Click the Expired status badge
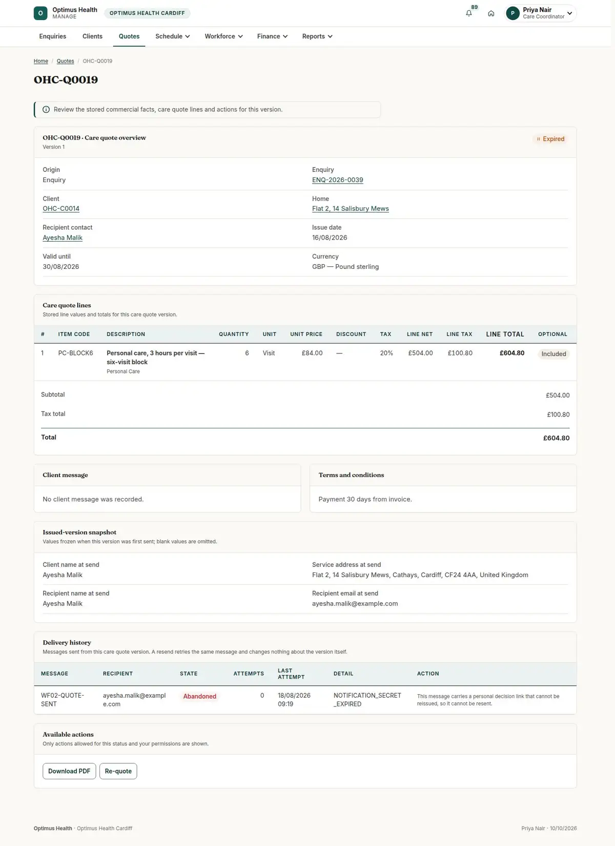Screen dimensions: 615x846 [550, 139]
